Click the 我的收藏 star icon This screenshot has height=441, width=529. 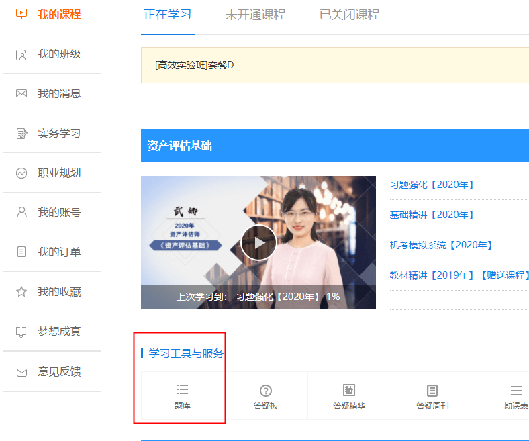tap(21, 292)
